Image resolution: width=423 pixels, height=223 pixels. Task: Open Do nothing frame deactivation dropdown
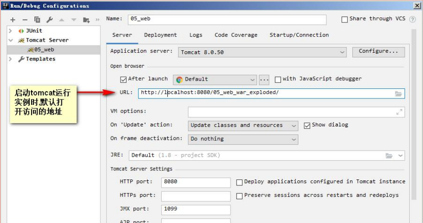point(243,139)
